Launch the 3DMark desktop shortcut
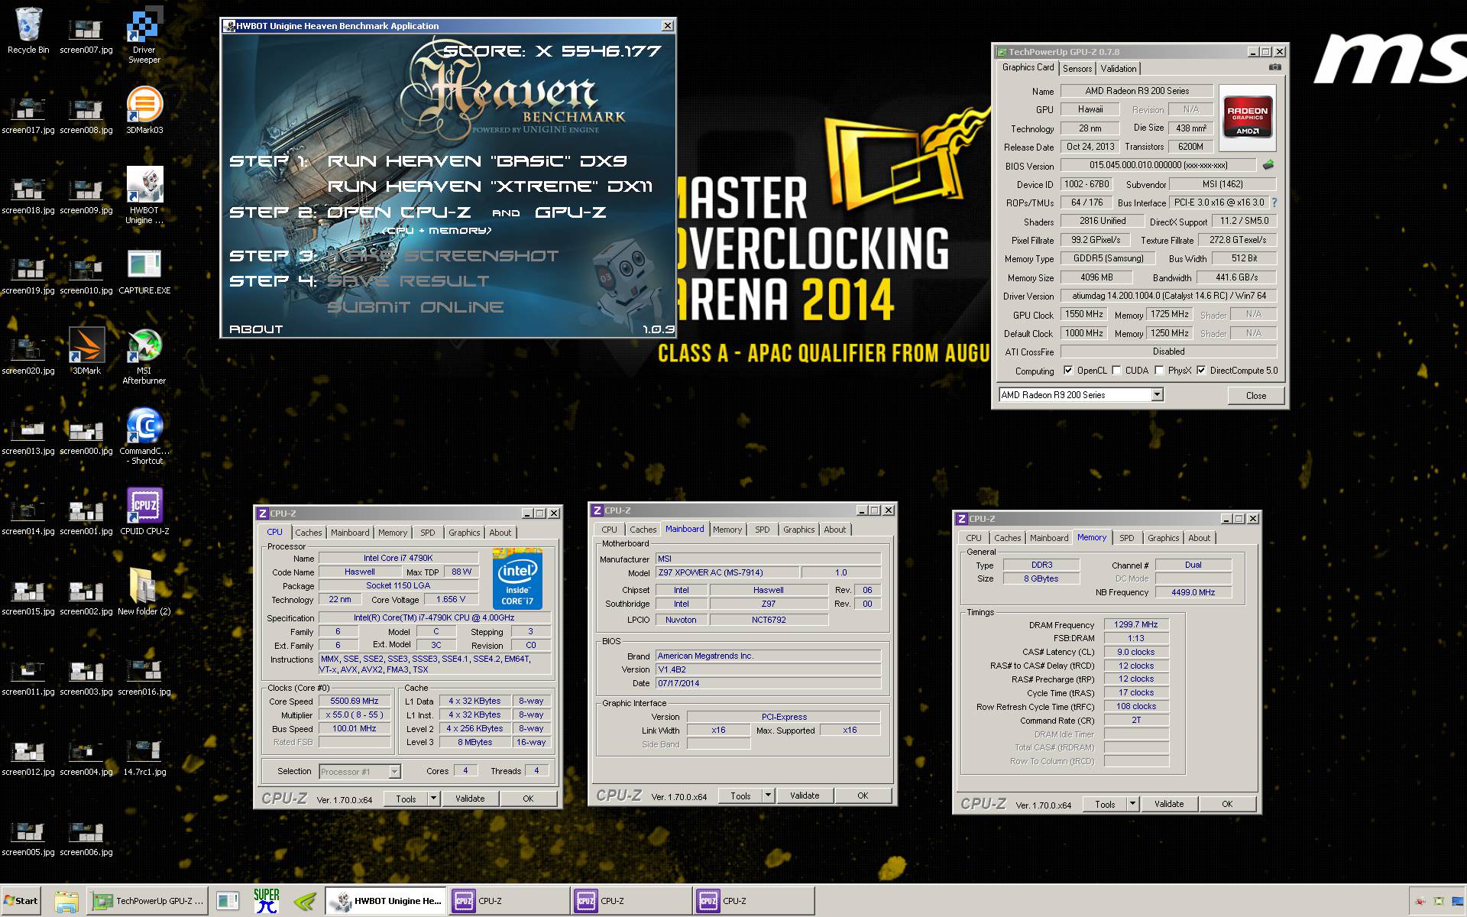The width and height of the screenshot is (1467, 917). (86, 352)
